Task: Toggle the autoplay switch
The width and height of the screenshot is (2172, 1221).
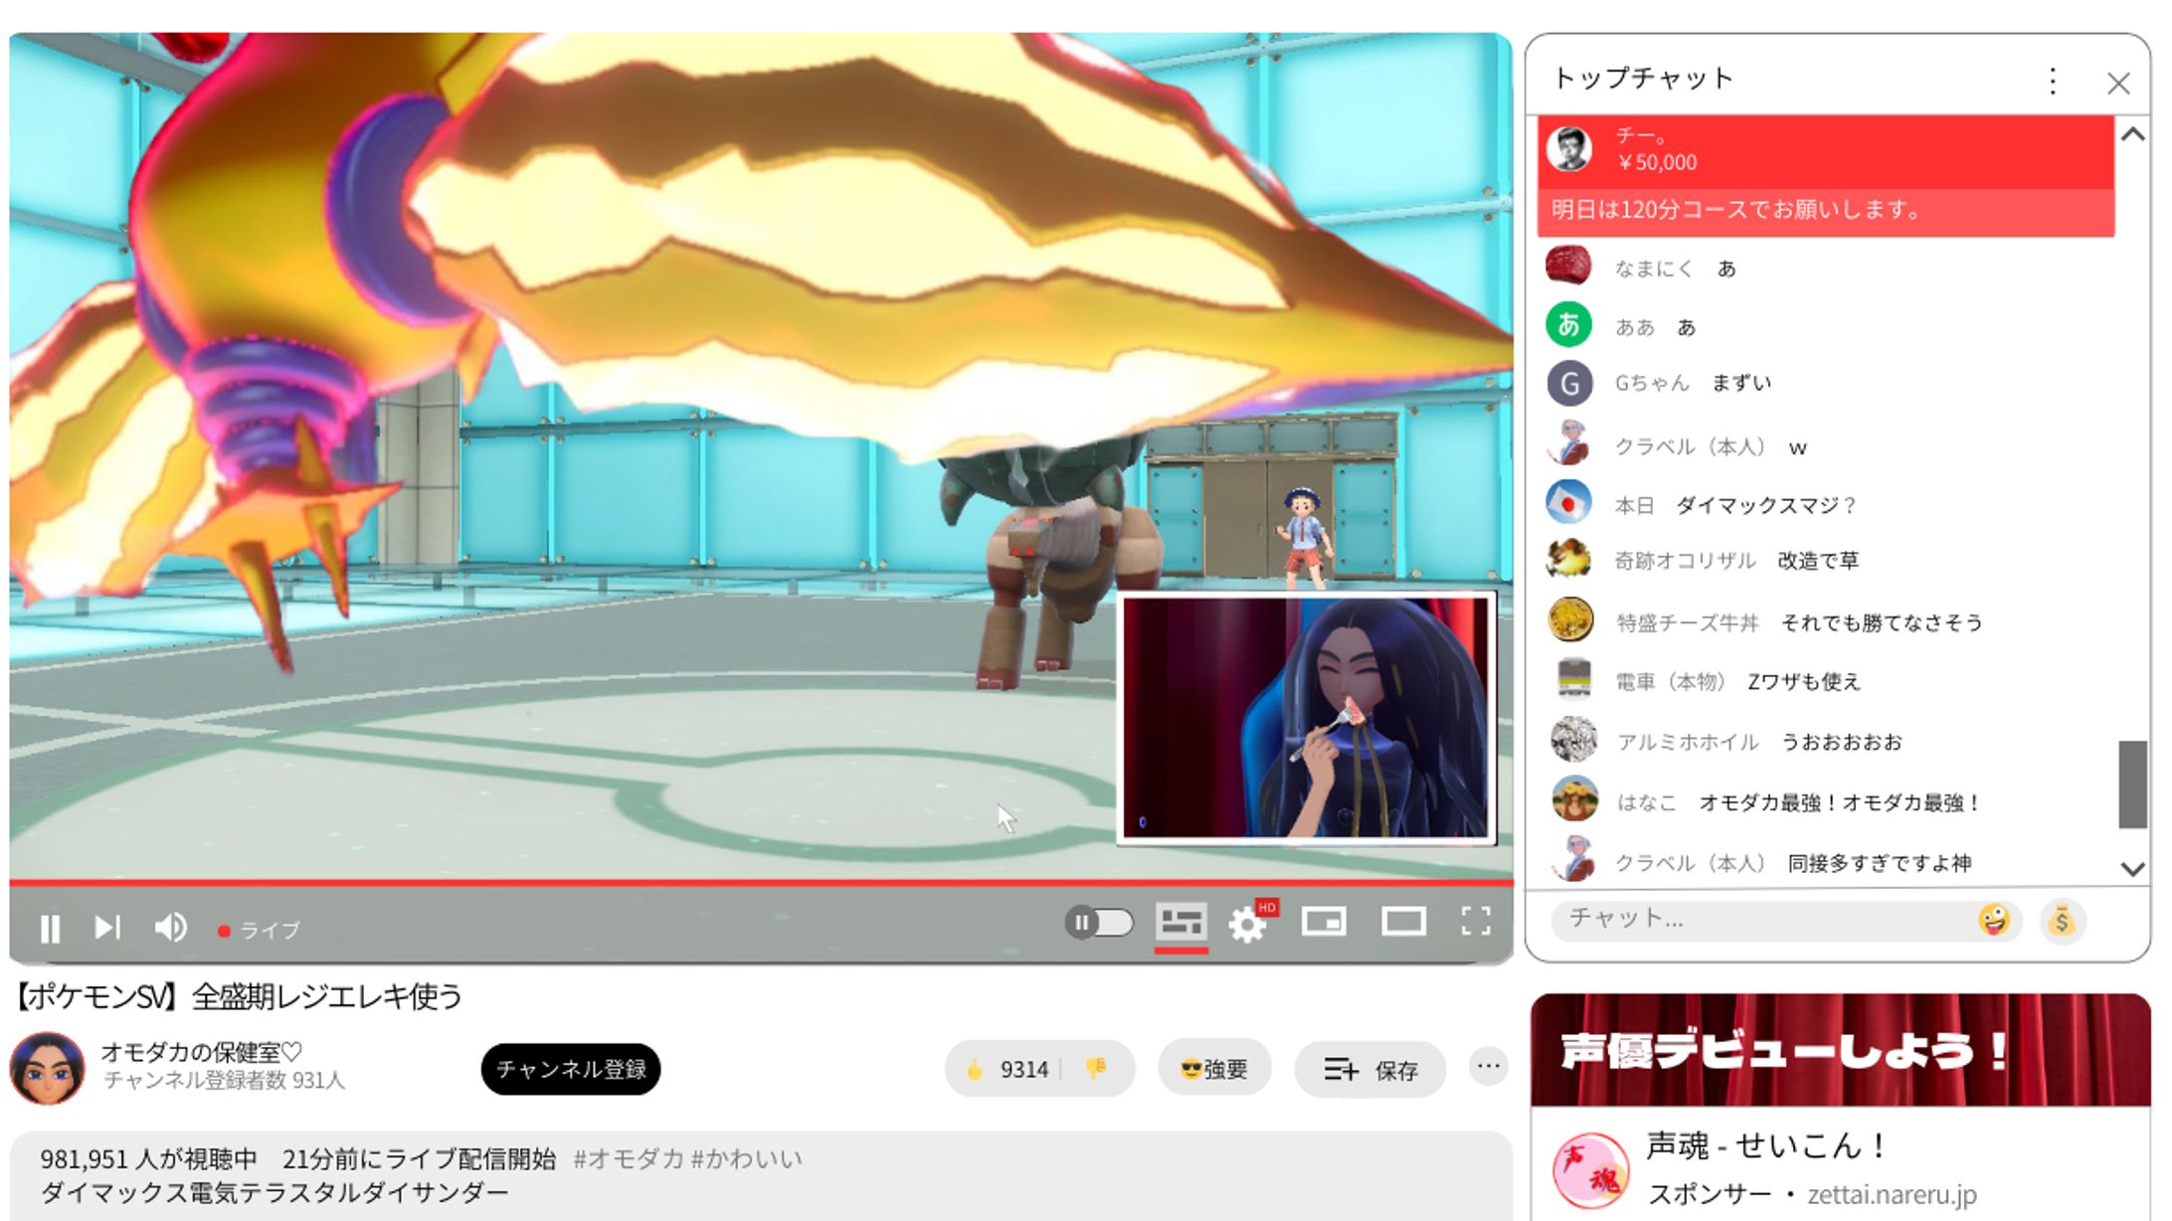Action: tap(1099, 923)
